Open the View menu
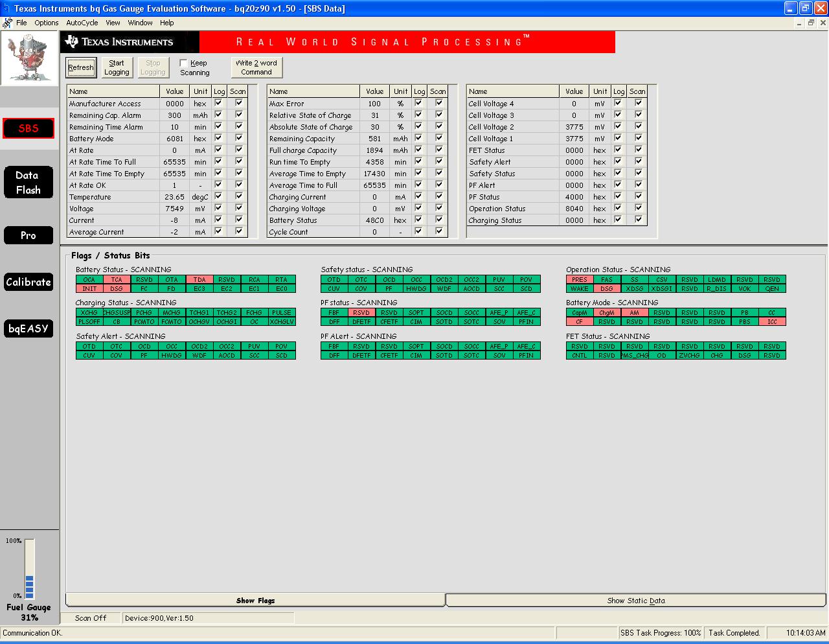The height and width of the screenshot is (644, 829). (113, 23)
